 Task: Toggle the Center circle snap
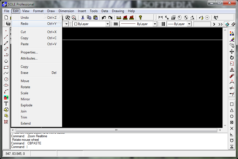point(232,116)
